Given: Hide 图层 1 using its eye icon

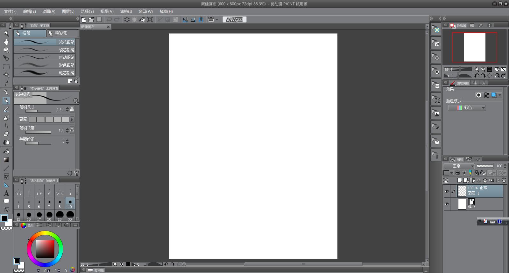Looking at the screenshot, I should tap(447, 191).
